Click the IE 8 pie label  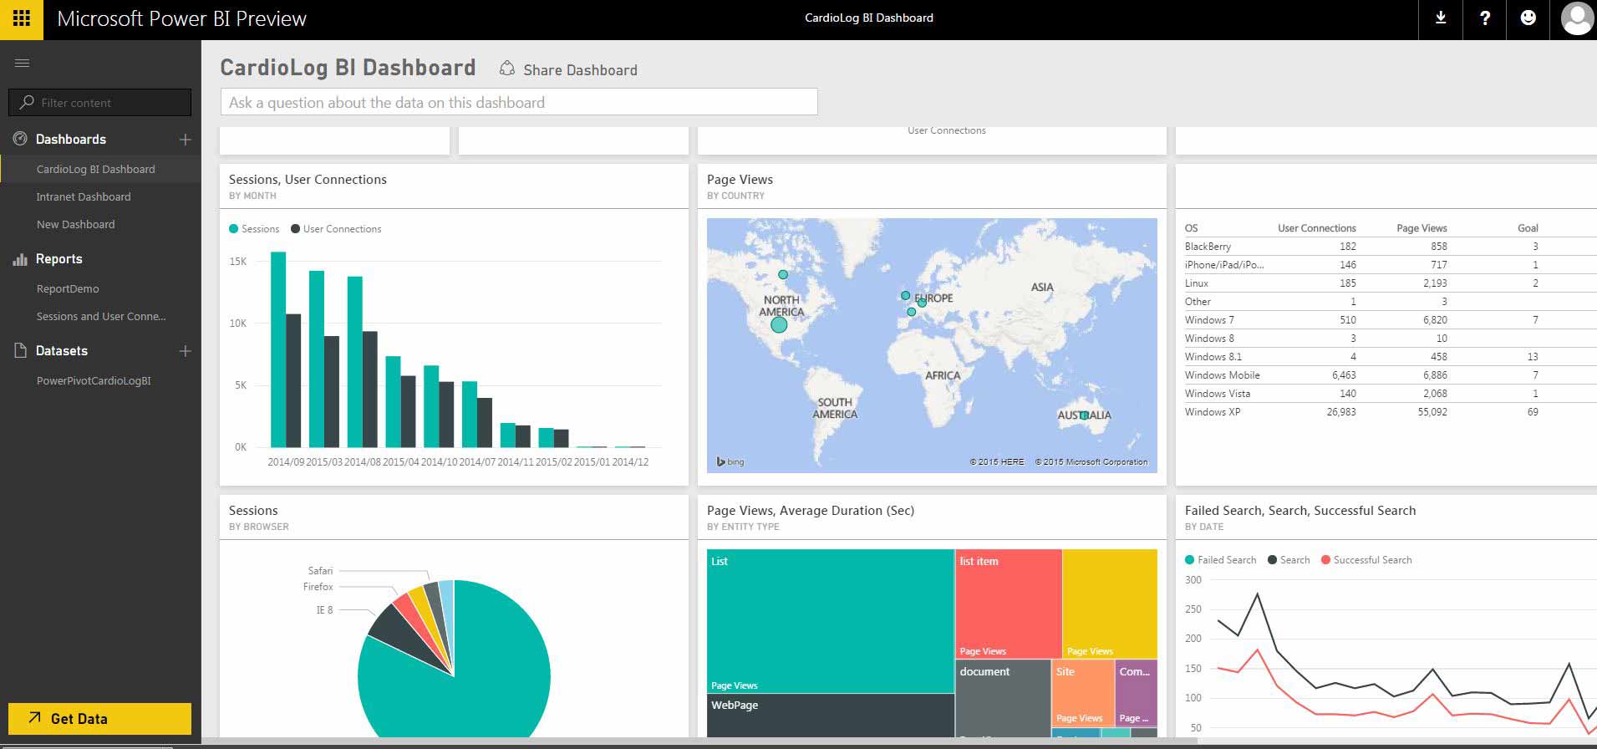tap(324, 610)
